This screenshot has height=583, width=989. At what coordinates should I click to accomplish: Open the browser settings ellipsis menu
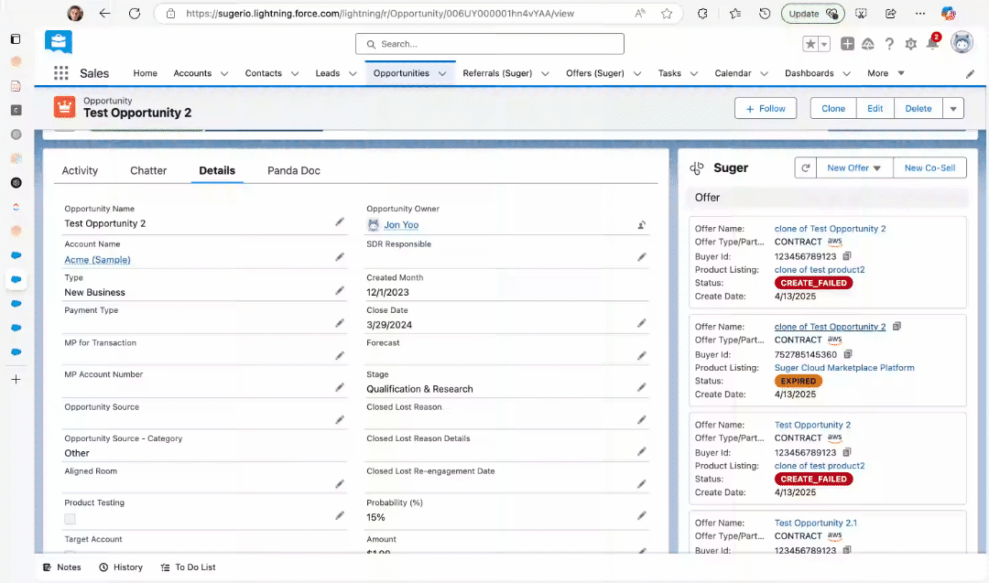920,13
